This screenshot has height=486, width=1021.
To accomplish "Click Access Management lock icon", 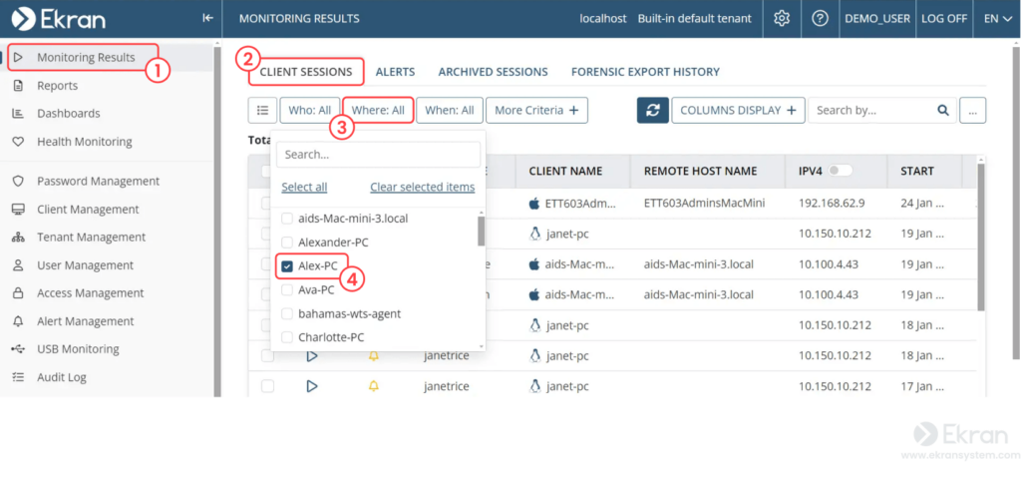I will pos(18,293).
